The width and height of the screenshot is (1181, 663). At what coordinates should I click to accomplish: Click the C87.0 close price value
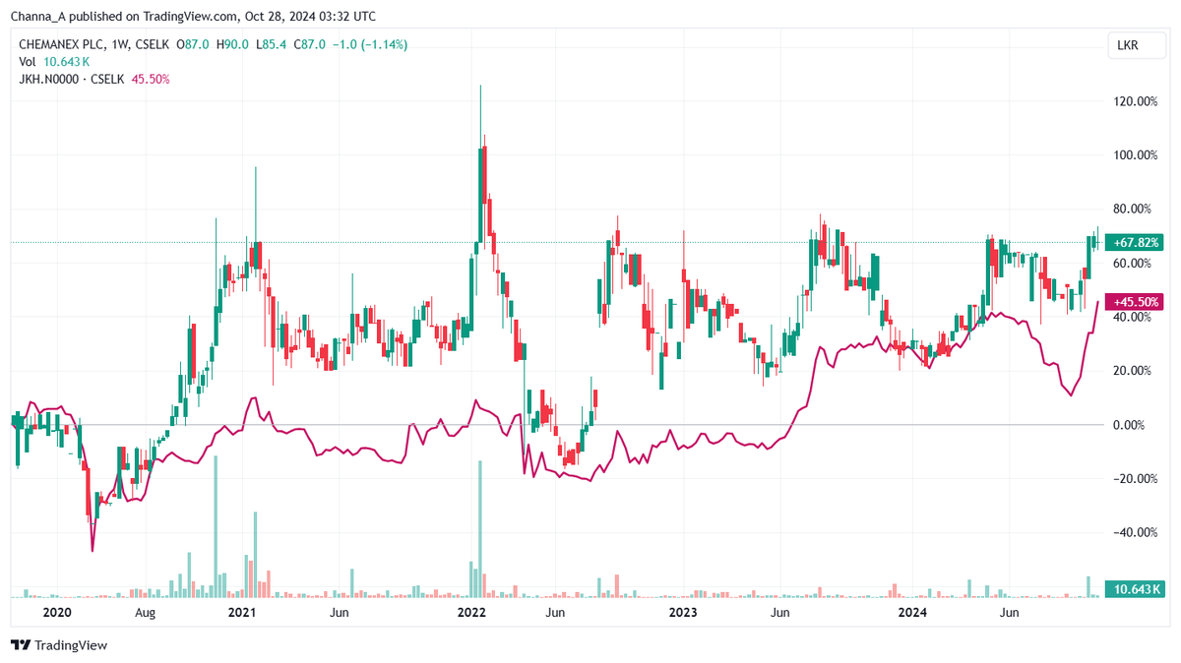[x=312, y=45]
